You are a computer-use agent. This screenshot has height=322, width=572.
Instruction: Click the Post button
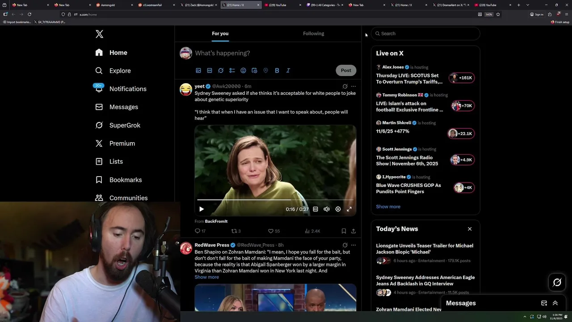[346, 70]
